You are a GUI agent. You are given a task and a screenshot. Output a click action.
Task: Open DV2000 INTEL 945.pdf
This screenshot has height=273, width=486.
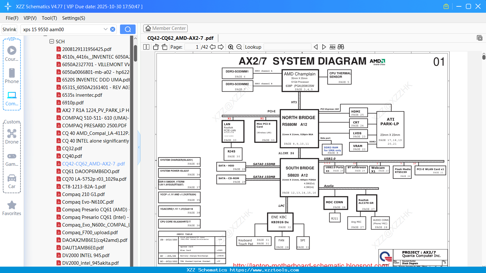coord(86,255)
